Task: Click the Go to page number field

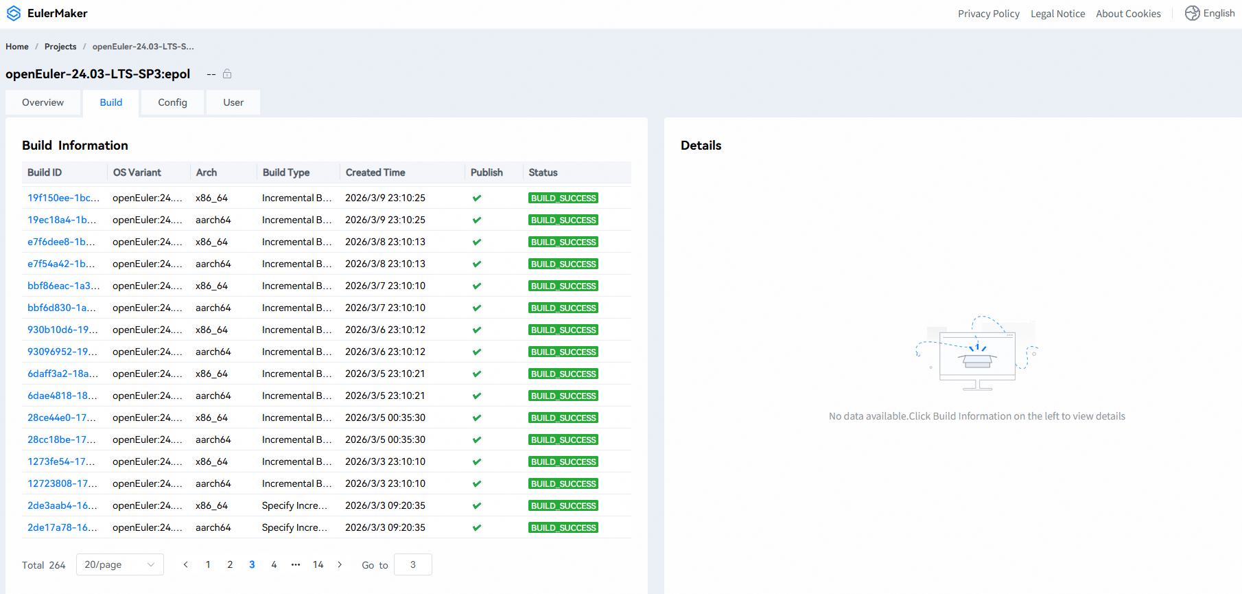Action: 413,564
